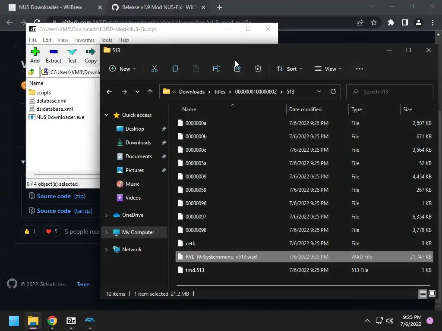This screenshot has height=331, width=442.
Task: Select RVL-WiiSystemmenu-v513.wad file
Action: tap(304, 257)
